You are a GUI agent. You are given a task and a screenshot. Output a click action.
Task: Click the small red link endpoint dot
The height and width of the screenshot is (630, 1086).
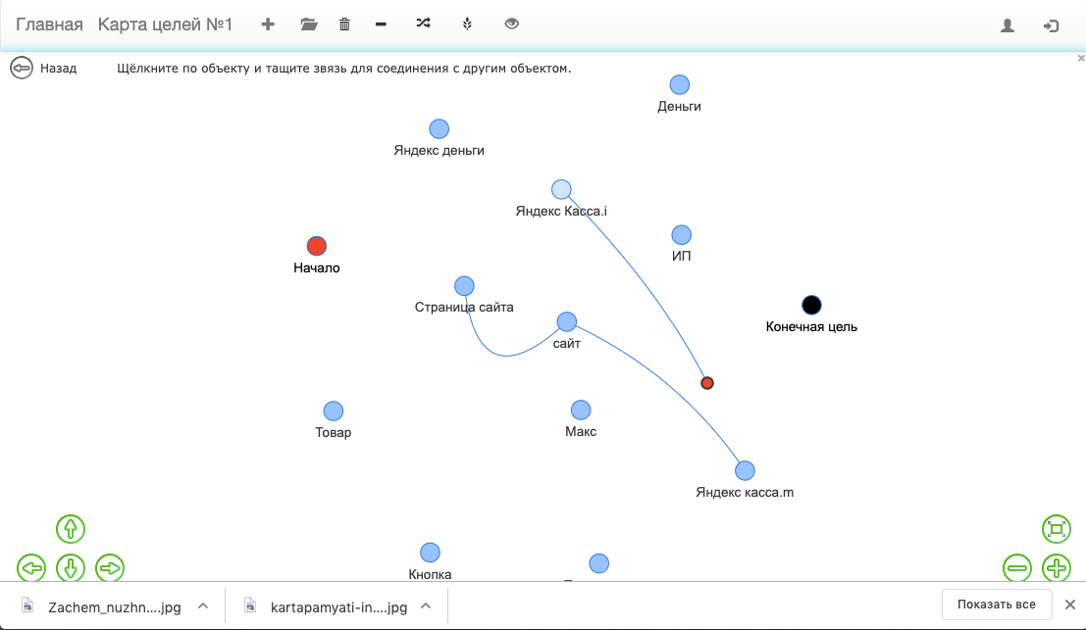[x=707, y=383]
